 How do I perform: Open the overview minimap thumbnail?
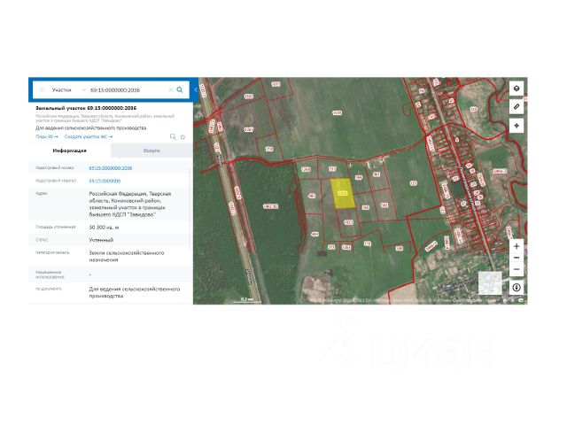pos(490,283)
